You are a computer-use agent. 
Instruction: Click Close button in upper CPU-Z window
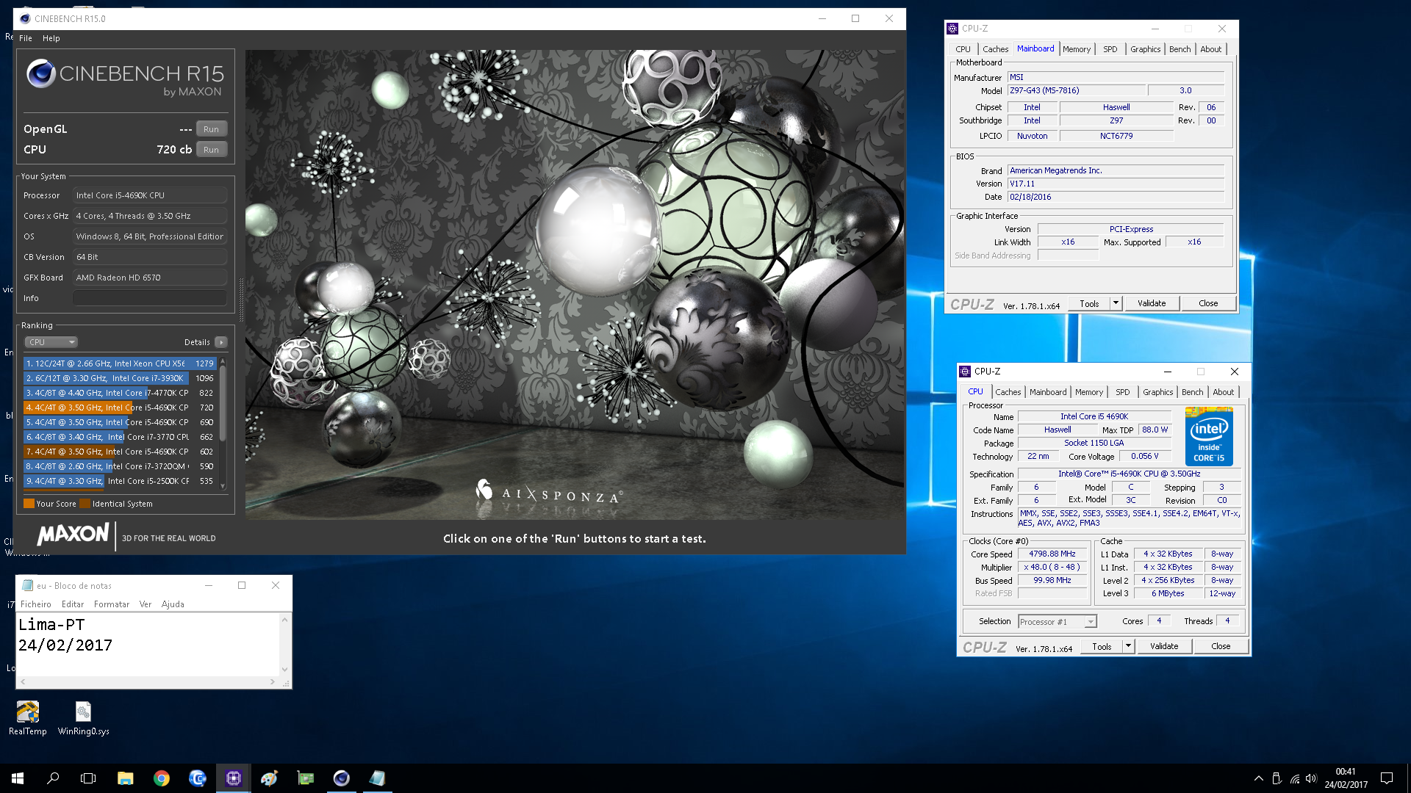1208,303
